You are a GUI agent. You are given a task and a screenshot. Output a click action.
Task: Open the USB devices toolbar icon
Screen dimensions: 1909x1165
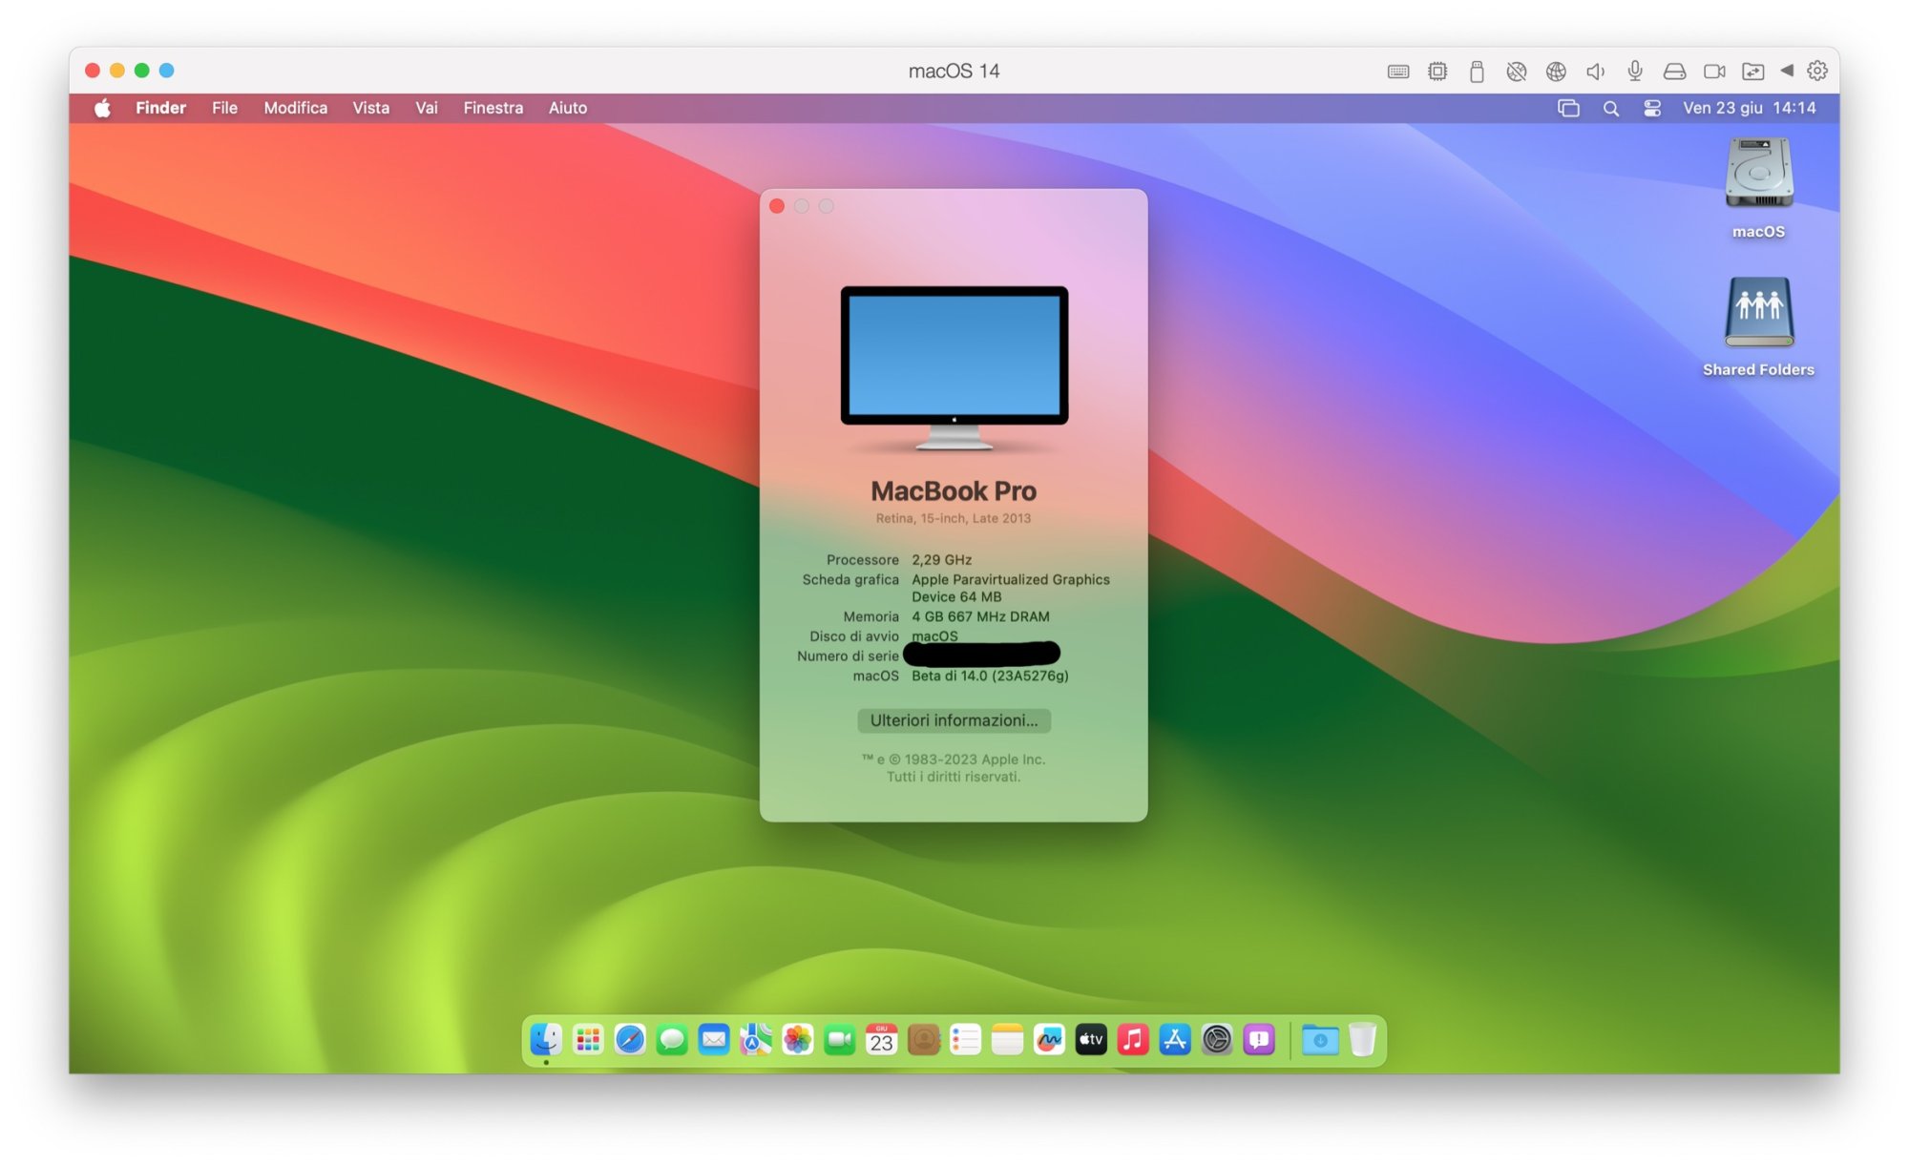[x=1477, y=72]
